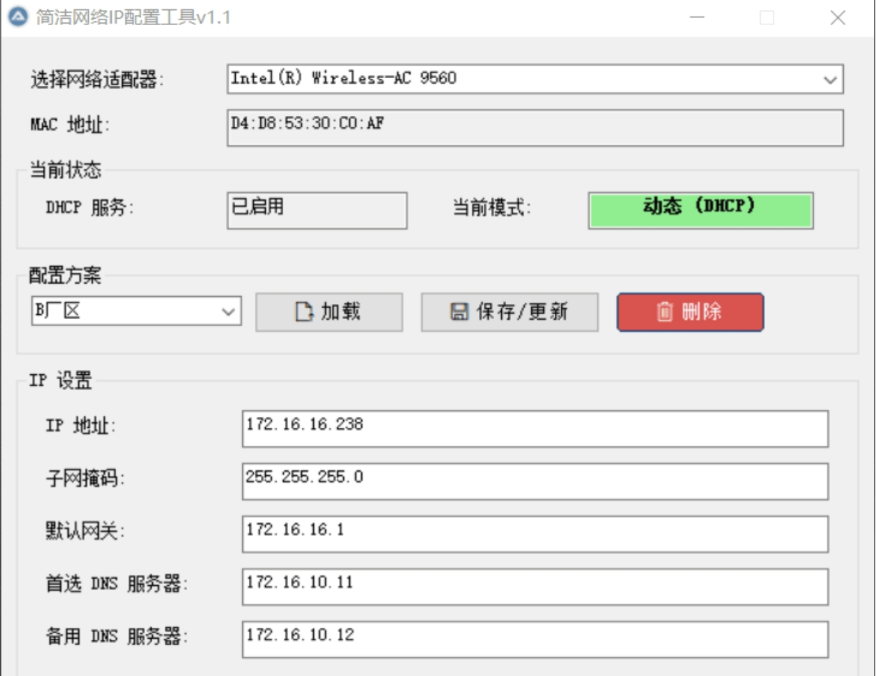Click the green 动态 (DHCP) mode indicator

(x=700, y=210)
